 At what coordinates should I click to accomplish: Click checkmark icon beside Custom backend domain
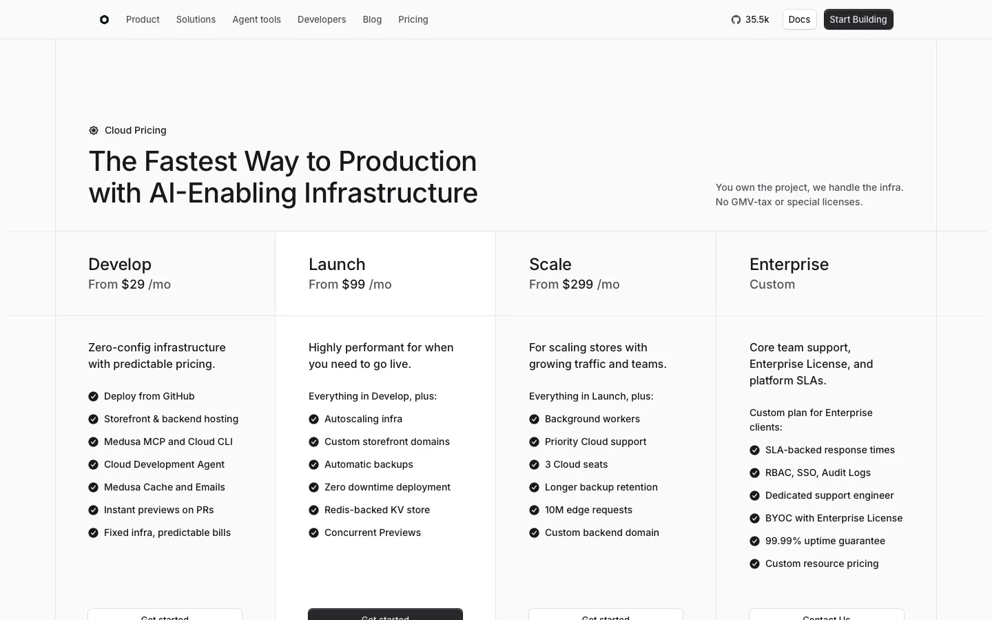tap(534, 533)
